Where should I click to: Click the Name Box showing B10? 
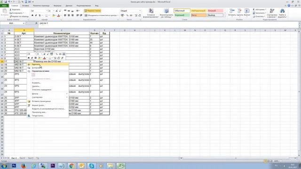[x=11, y=23]
